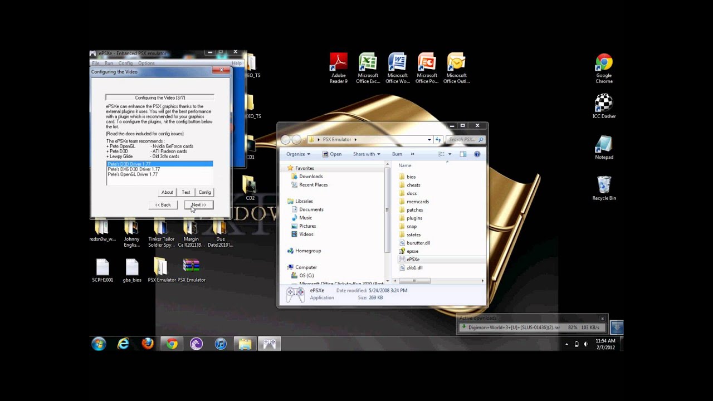713x401 pixels.
Task: Select Due Date folder on desktop
Action: pos(221,234)
